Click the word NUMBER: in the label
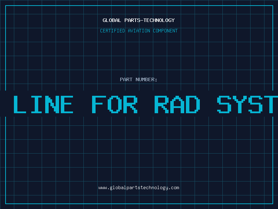 pos(147,79)
